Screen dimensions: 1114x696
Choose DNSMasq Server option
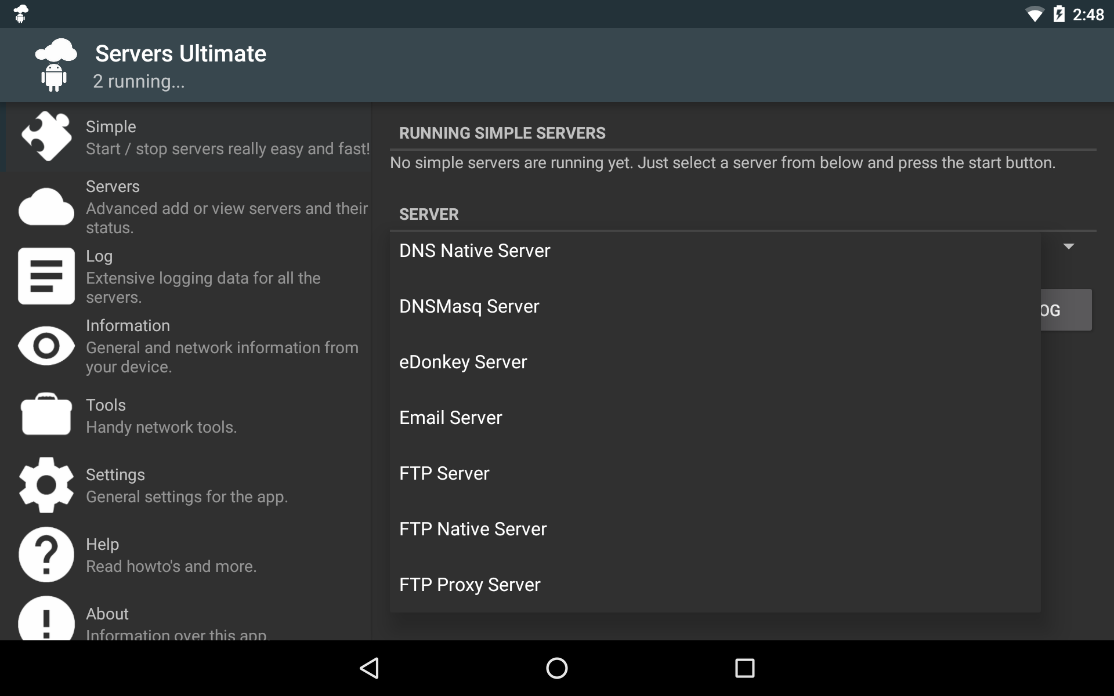pos(715,306)
